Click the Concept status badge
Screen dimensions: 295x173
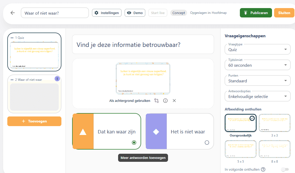pyautogui.click(x=178, y=13)
